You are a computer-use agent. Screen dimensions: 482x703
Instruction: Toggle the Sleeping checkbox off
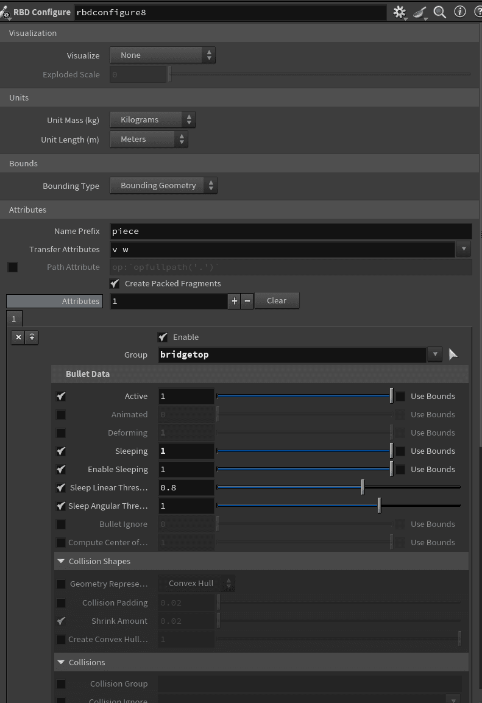[x=60, y=451]
